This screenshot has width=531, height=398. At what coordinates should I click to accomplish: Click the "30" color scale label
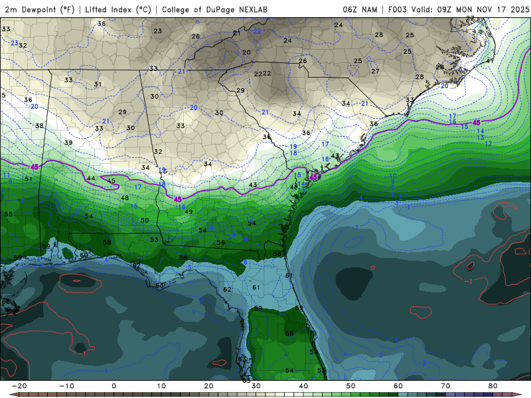tap(256, 386)
